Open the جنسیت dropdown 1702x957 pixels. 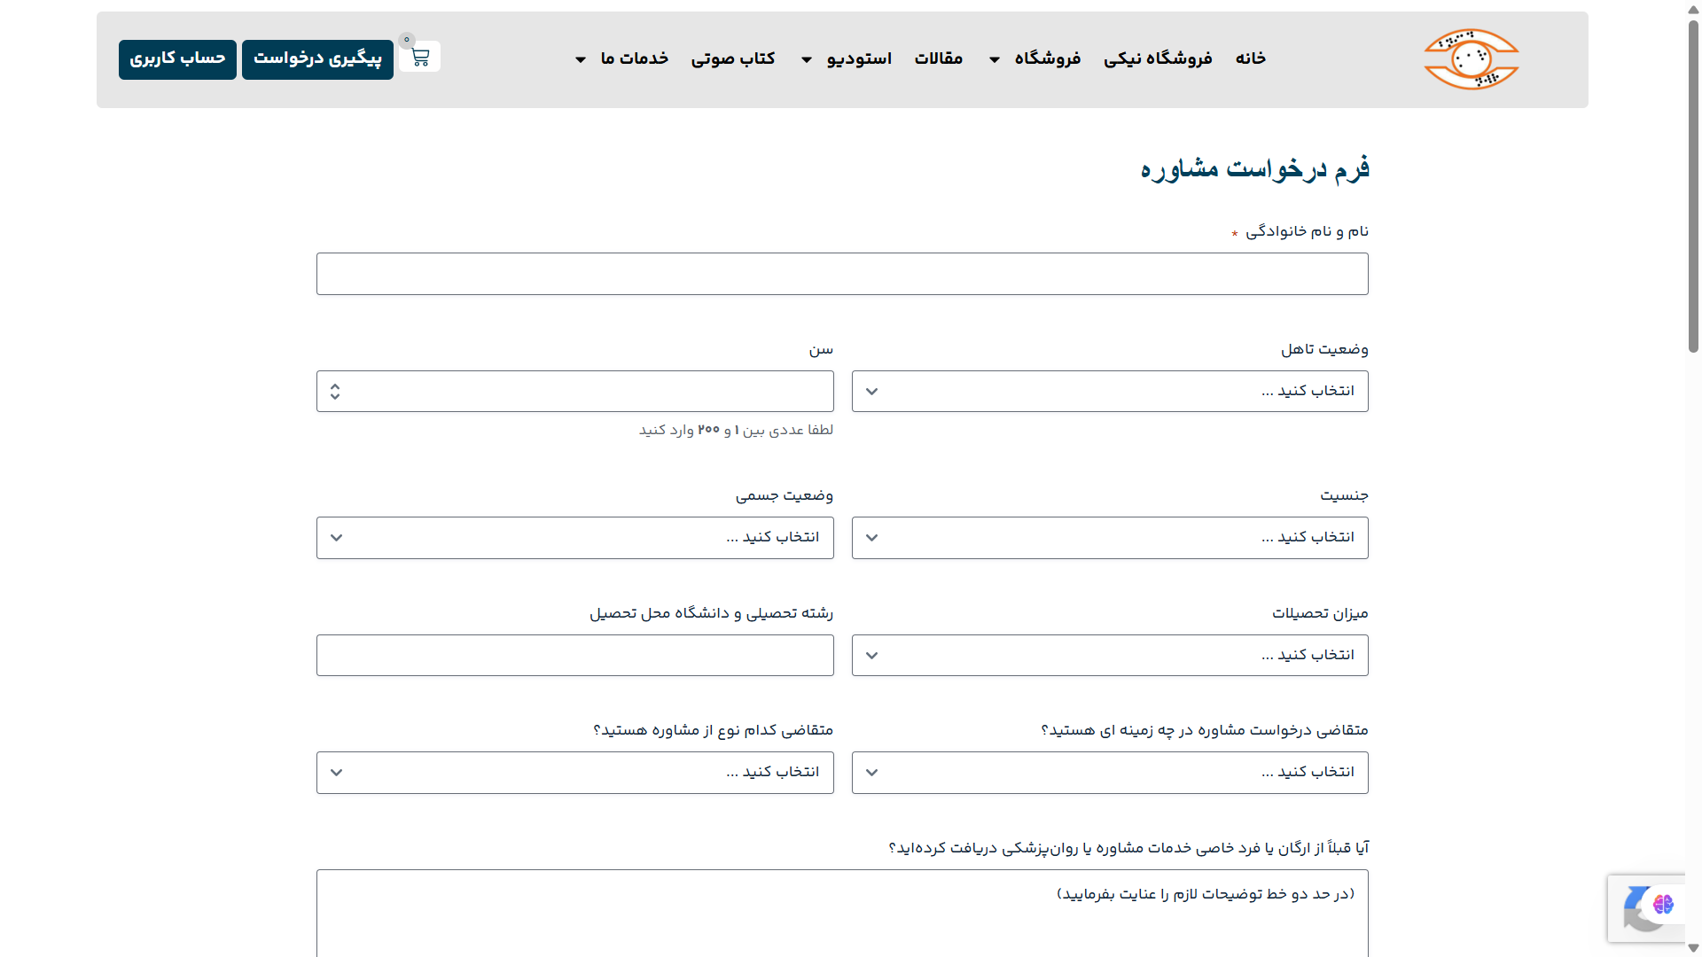1110,538
